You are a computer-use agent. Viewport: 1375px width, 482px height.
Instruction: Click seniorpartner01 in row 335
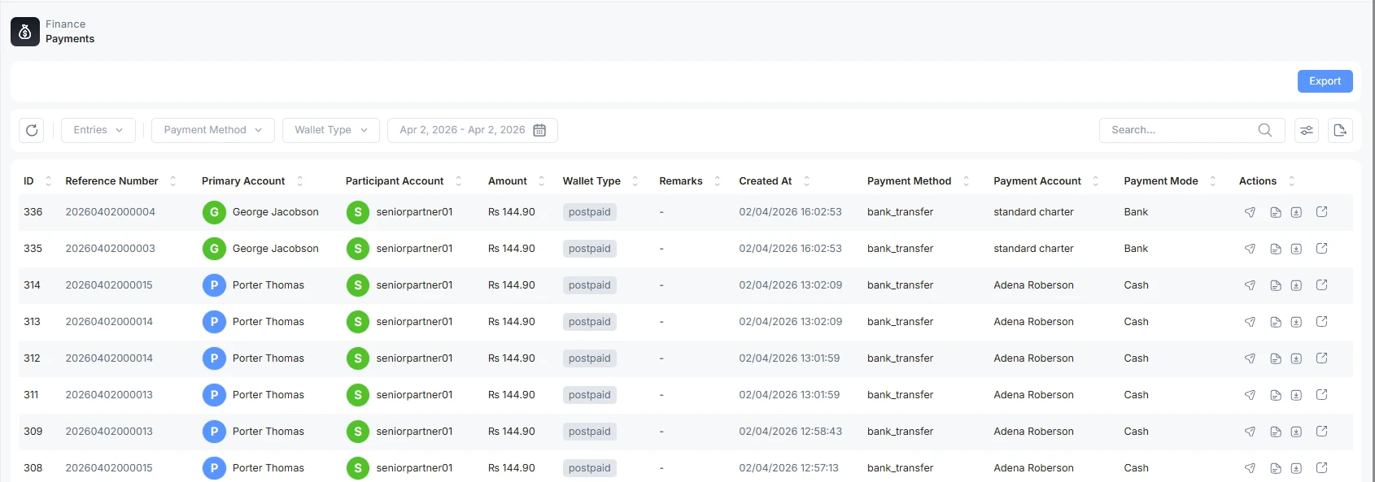coord(414,249)
